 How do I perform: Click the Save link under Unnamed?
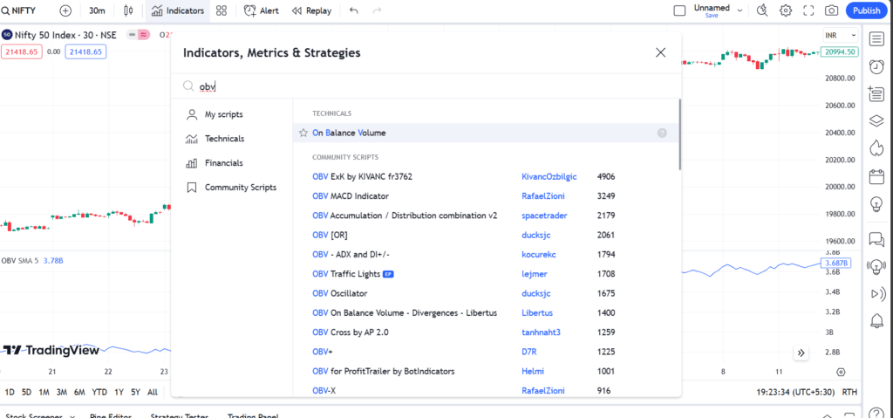pos(712,16)
